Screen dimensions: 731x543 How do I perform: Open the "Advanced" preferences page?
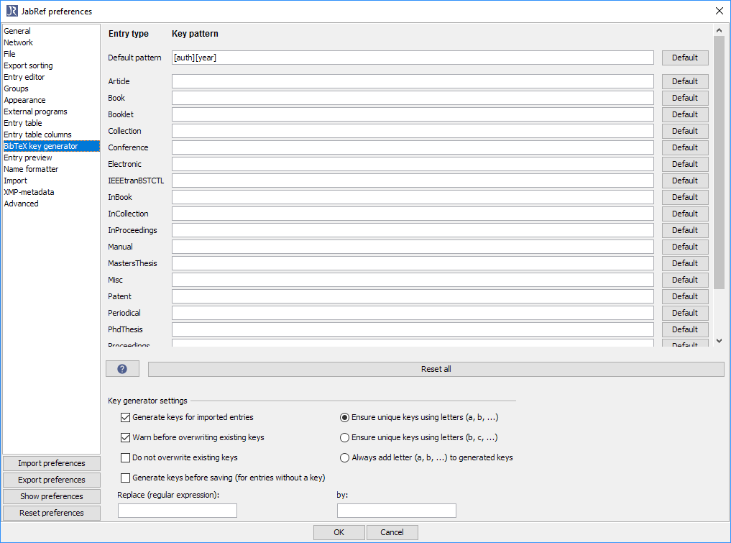[x=21, y=203]
